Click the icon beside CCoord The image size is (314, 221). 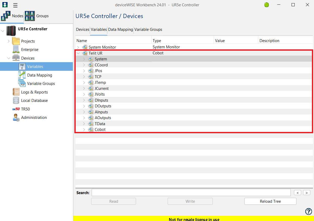pyautogui.click(x=91, y=65)
